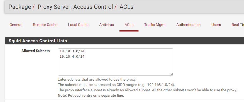The width and height of the screenshot is (244, 102).
Task: Click the active ACLs tab
Action: coord(129,25)
